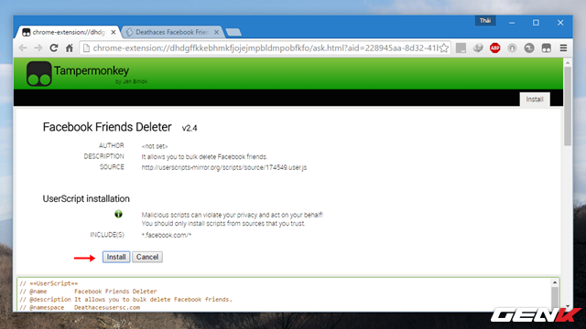The image size is (586, 329).
Task: Click the browser Back arrow
Action: (23, 48)
